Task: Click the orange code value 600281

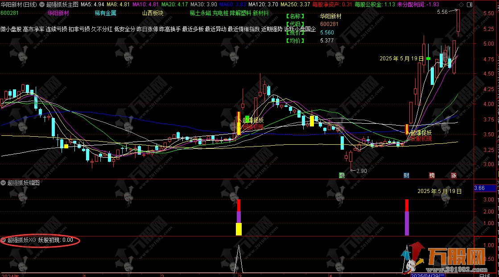Action: click(x=329, y=24)
